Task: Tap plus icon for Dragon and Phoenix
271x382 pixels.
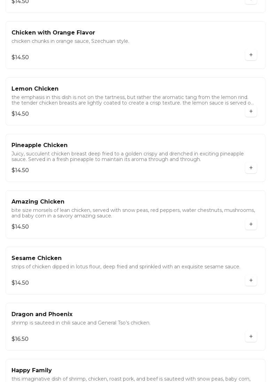Action: coord(251,337)
